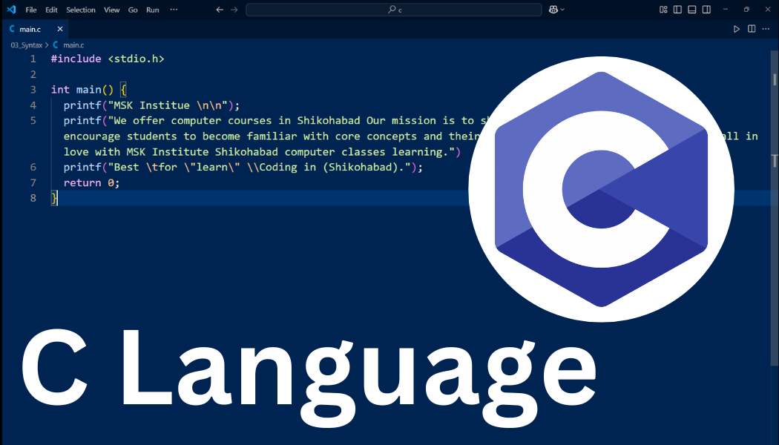Open the View menu
Image resolution: width=779 pixels, height=445 pixels.
[x=111, y=10]
